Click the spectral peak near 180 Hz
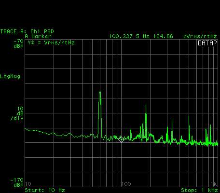 146,123
